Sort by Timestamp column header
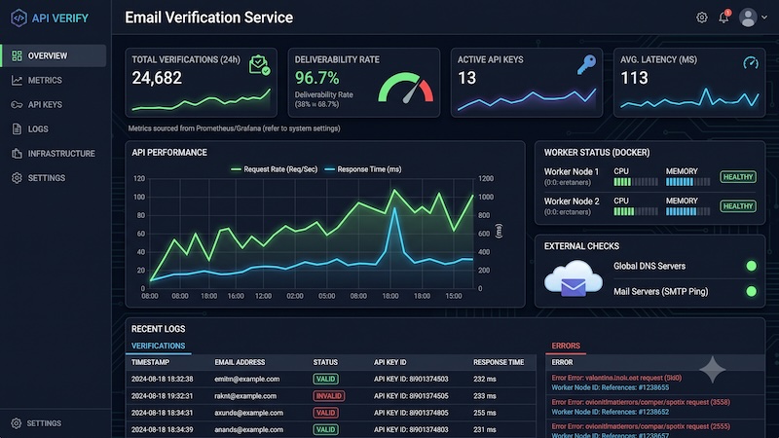The image size is (779, 438). point(151,362)
